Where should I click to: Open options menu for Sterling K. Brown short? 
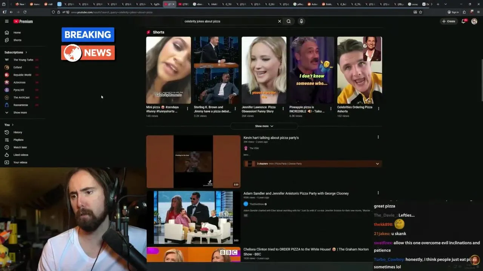click(235, 108)
